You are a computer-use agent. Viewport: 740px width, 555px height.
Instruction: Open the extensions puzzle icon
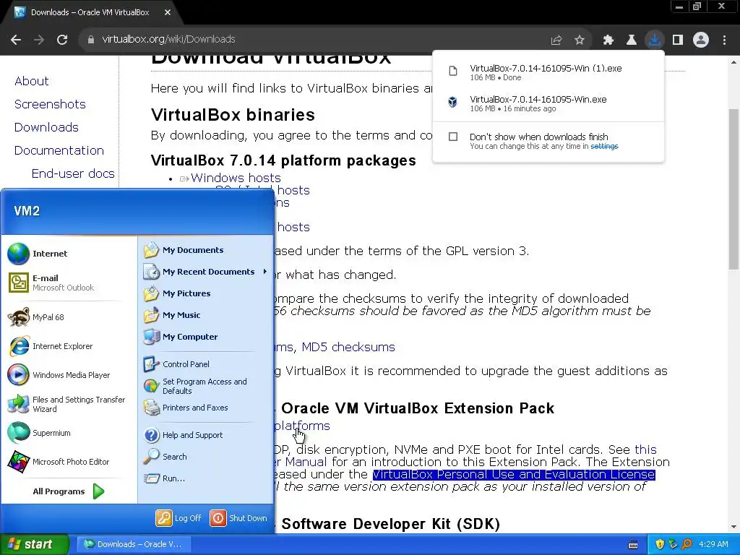pos(608,40)
